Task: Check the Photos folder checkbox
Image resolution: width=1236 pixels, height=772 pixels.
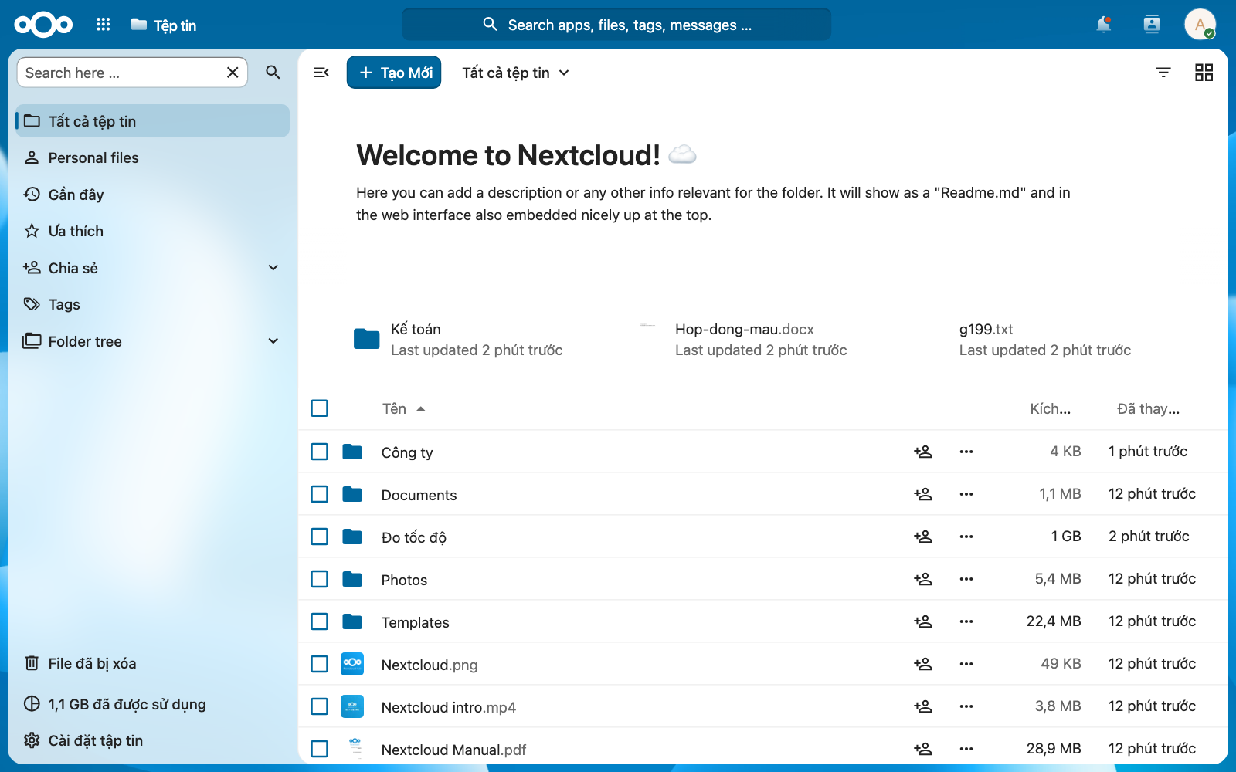Action: coord(320,579)
